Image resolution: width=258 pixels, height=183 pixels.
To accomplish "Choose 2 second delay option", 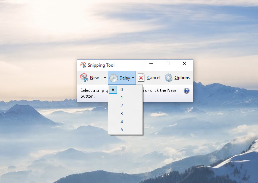I will click(122, 105).
